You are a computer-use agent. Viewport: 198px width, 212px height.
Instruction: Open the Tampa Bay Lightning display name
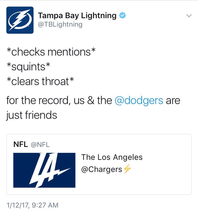(x=77, y=16)
